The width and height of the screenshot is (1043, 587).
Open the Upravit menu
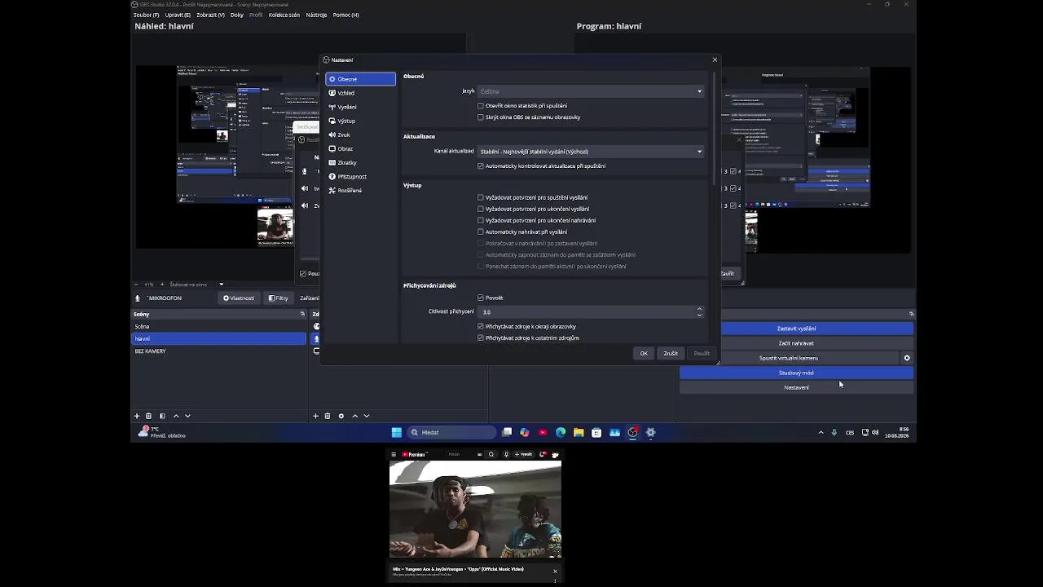(178, 15)
